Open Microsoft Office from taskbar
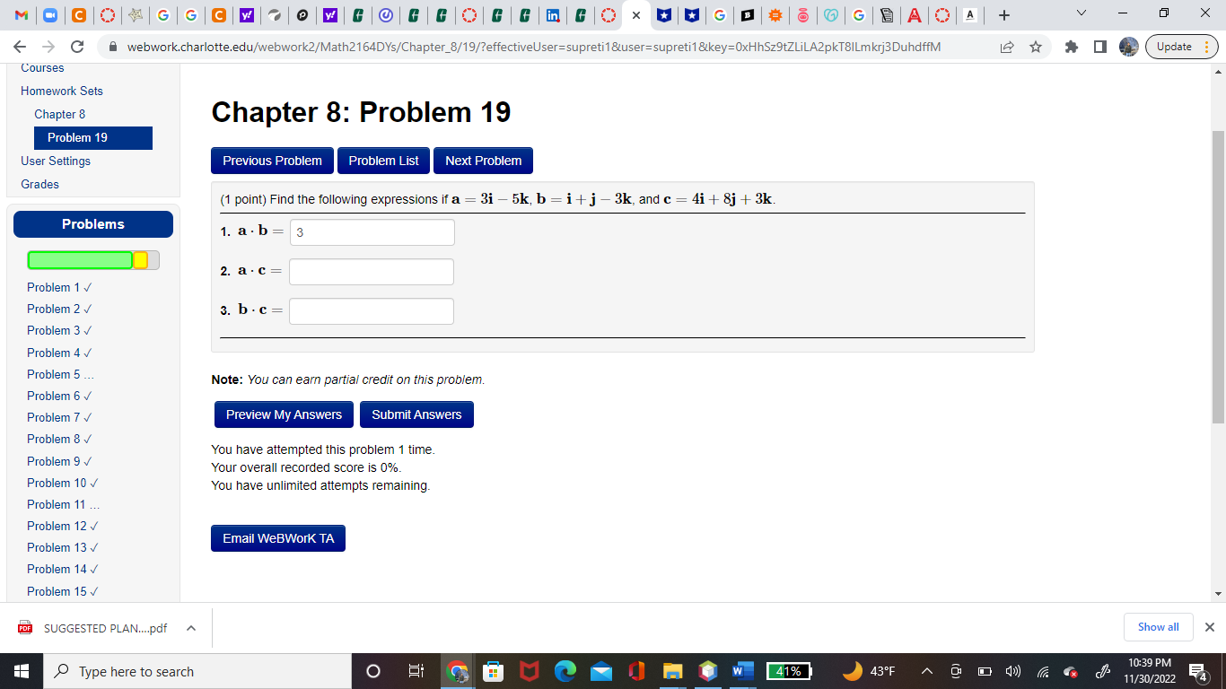Image resolution: width=1226 pixels, height=689 pixels. click(636, 671)
